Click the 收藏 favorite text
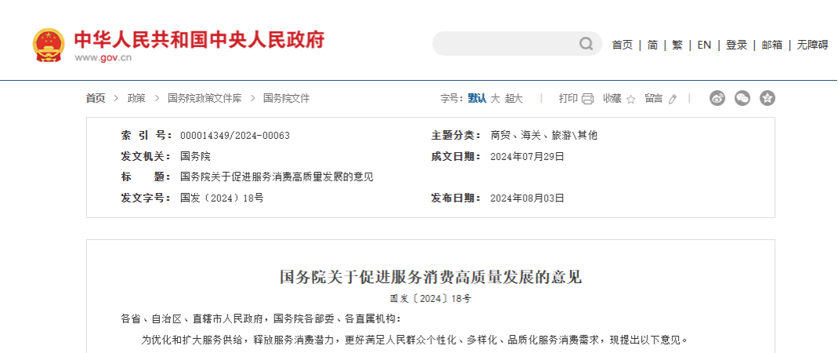Viewport: 838px width, 353px height. click(612, 98)
